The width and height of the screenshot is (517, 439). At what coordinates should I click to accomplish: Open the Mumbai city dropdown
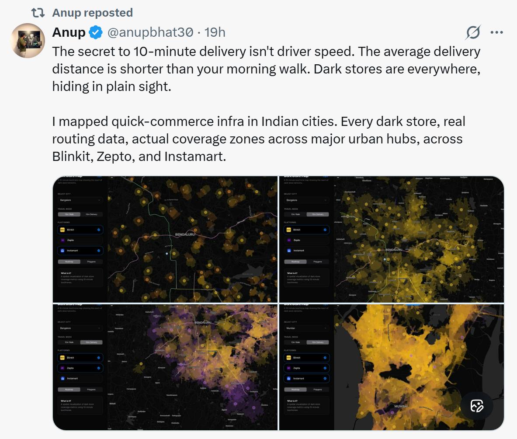click(x=306, y=328)
